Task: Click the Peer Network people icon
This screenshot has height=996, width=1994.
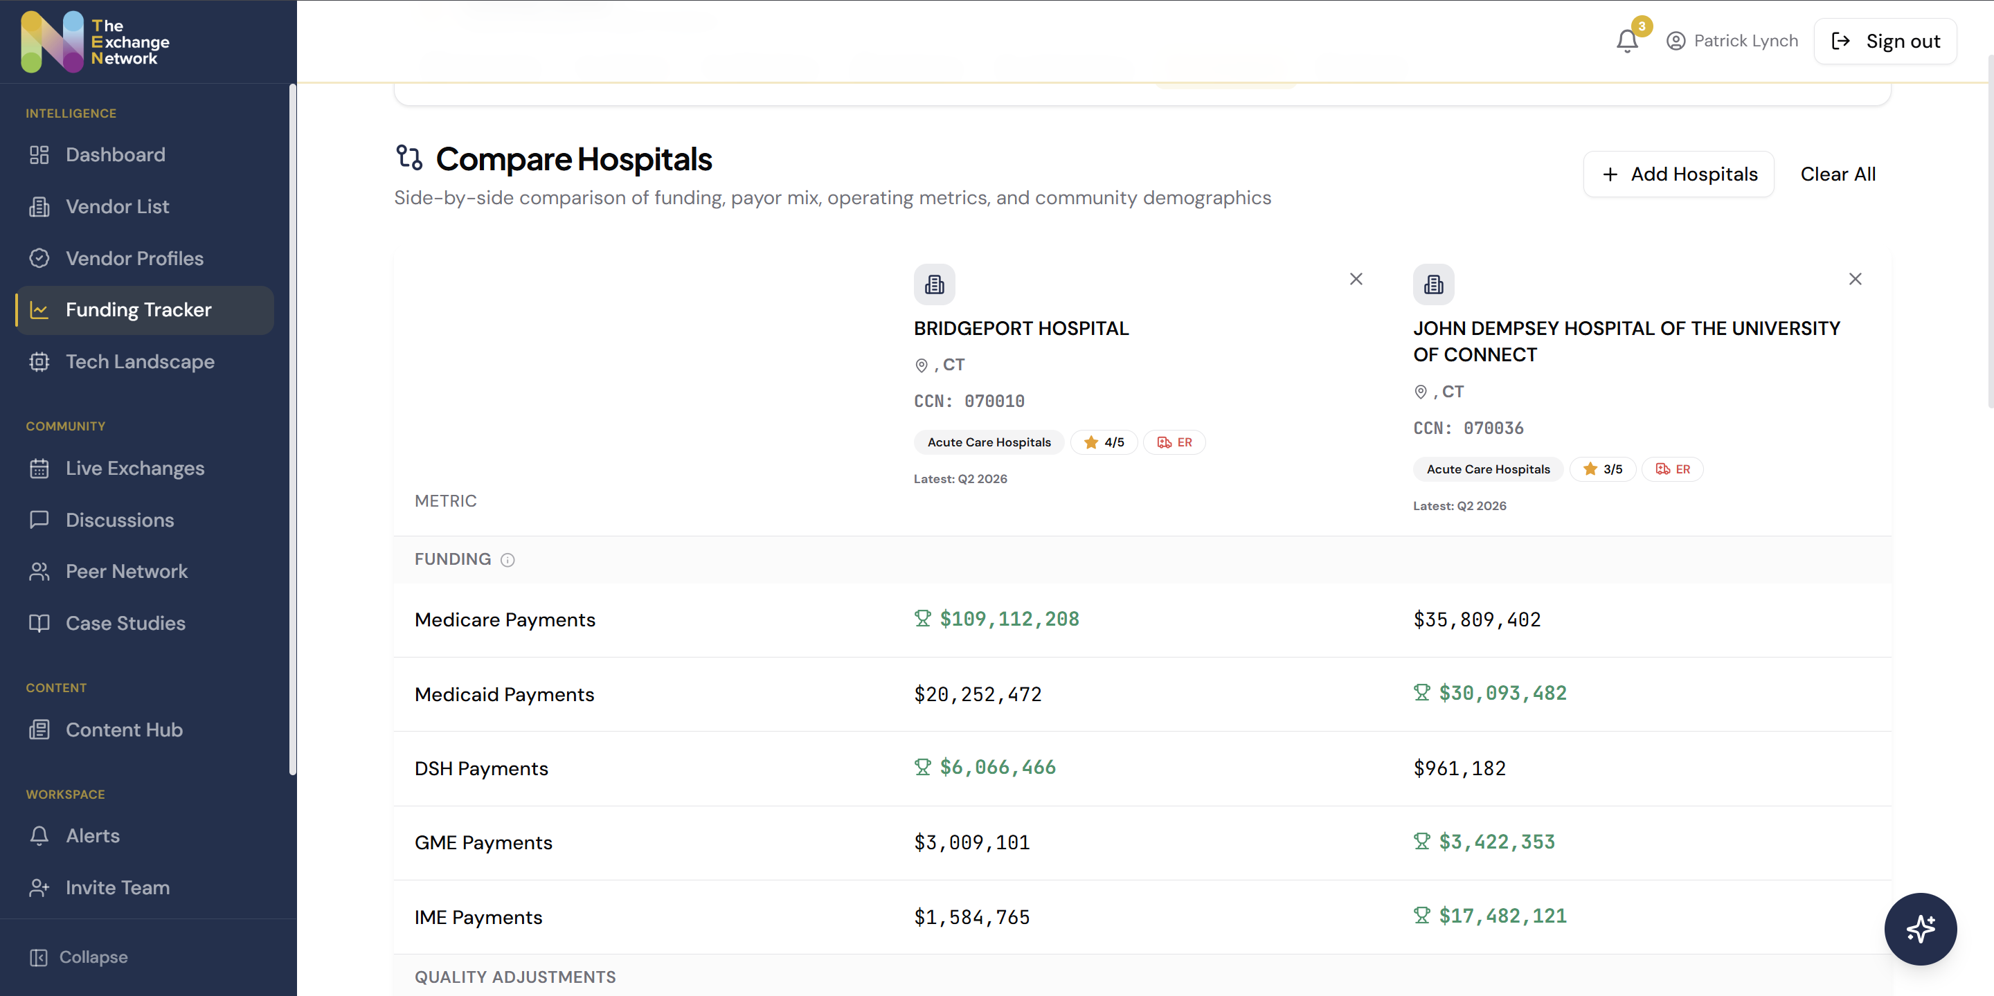Action: coord(39,571)
